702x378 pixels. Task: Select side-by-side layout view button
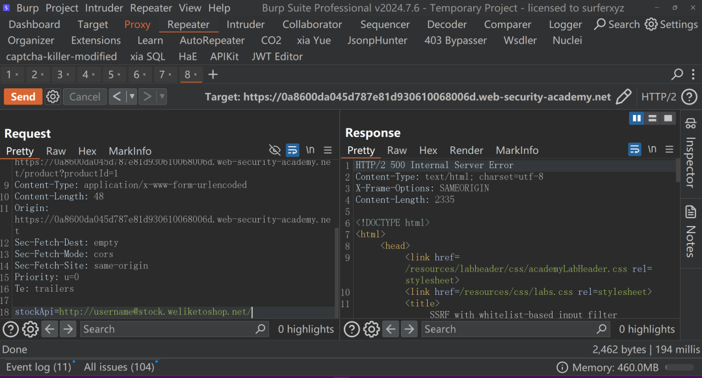click(636, 118)
